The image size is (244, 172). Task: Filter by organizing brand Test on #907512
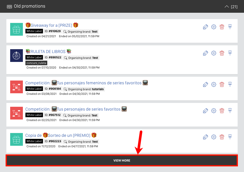(x=81, y=115)
